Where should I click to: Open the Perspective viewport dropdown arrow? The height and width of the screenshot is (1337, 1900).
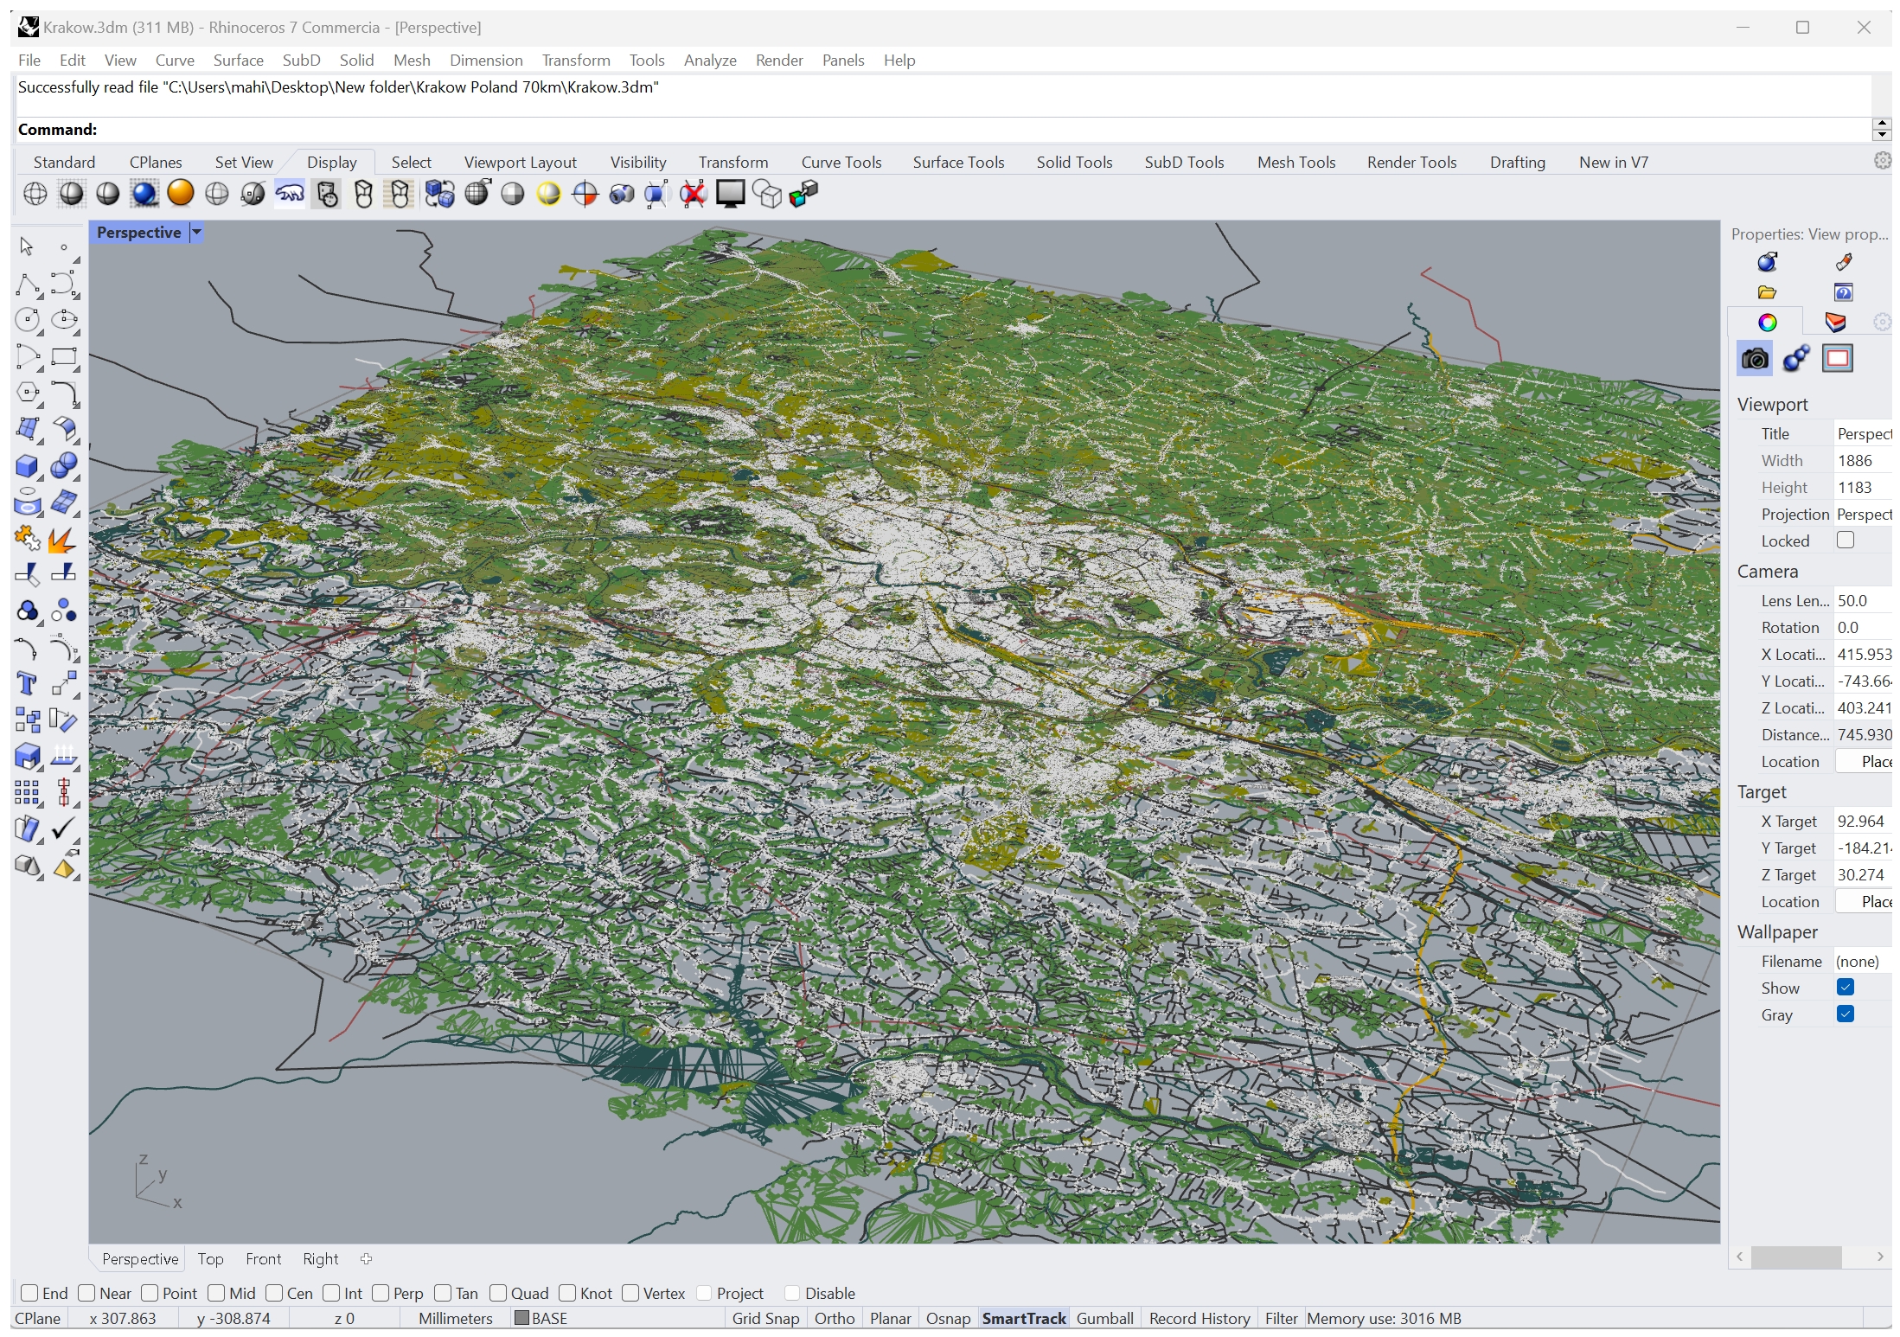point(196,233)
